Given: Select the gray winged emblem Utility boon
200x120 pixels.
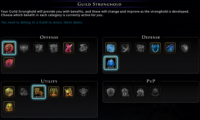Looking at the screenshot, I should [x=83, y=92].
